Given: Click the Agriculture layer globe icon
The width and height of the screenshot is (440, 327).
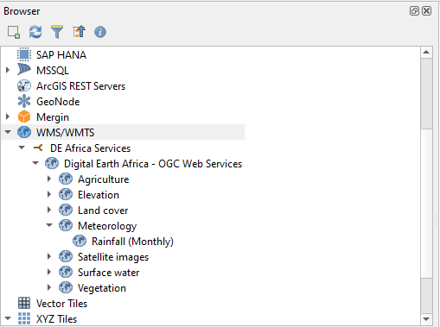Looking at the screenshot, I should pyautogui.click(x=66, y=179).
